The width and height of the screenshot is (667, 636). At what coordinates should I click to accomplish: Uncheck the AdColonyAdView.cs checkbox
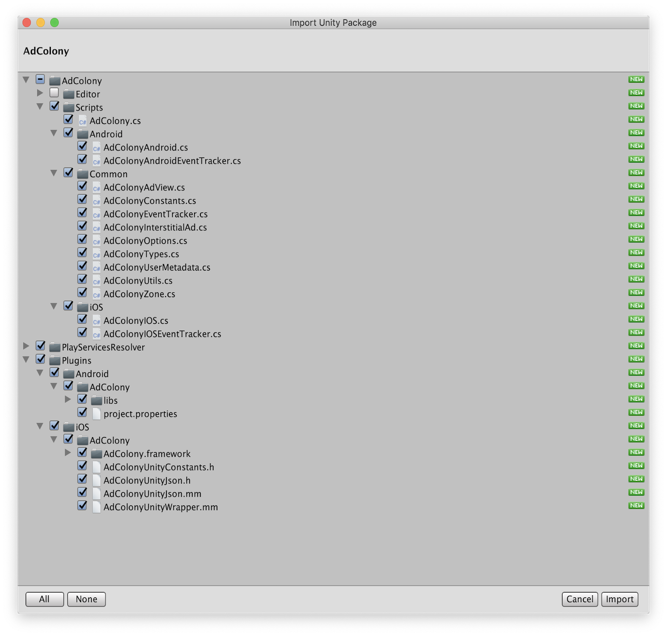point(82,185)
